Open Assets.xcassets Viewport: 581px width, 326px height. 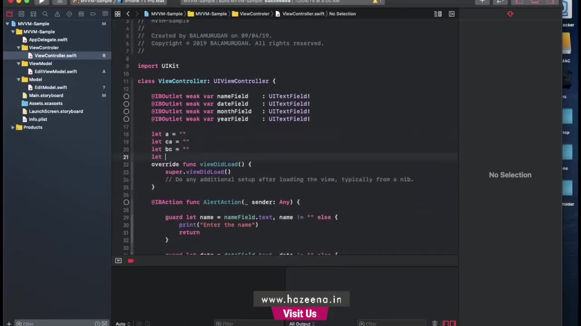click(46, 104)
